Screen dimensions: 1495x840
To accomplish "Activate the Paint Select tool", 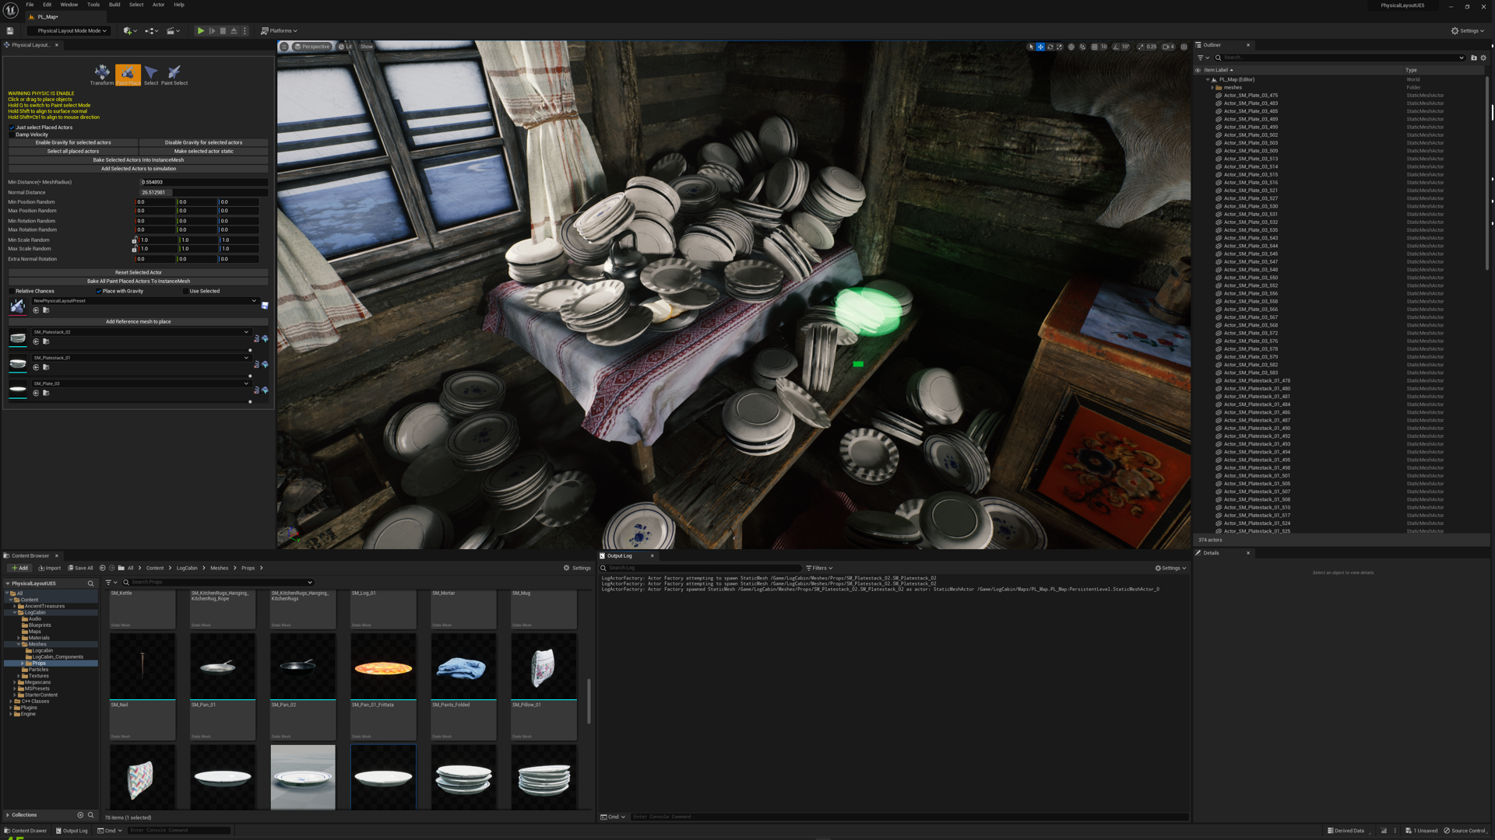I will click(174, 74).
